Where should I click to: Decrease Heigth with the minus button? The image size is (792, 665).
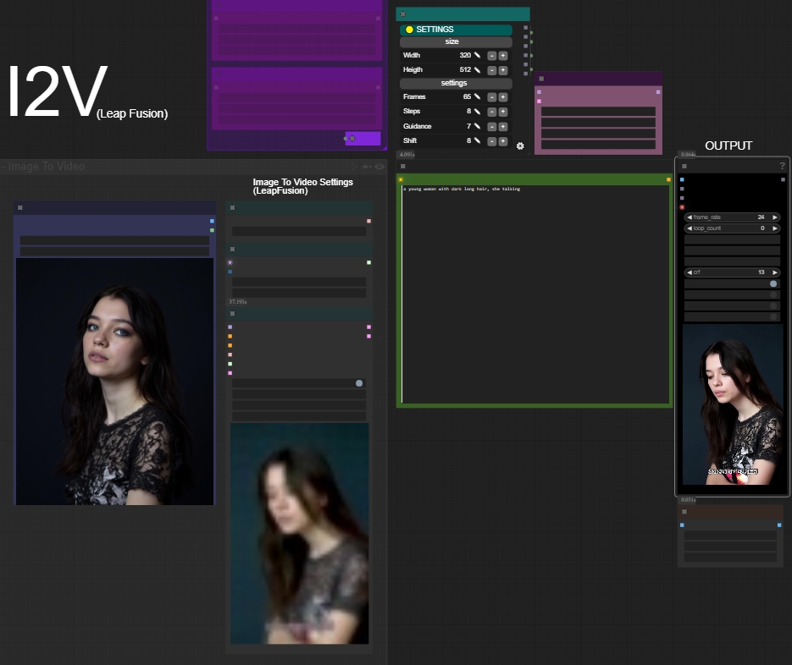coord(492,70)
